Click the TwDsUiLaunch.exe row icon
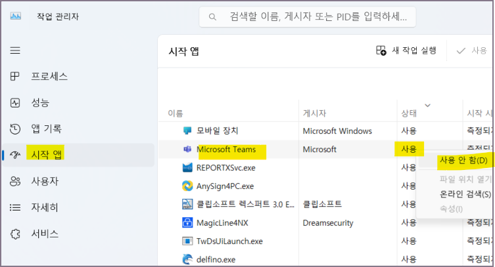This screenshot has height=267, width=495. tap(187, 241)
